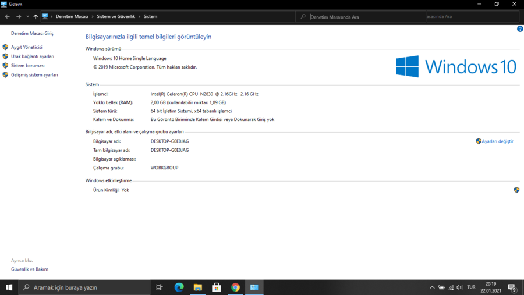Expand chevron before Denetim Masası breadcrumb
This screenshot has height=295, width=524.
pyautogui.click(x=51, y=16)
